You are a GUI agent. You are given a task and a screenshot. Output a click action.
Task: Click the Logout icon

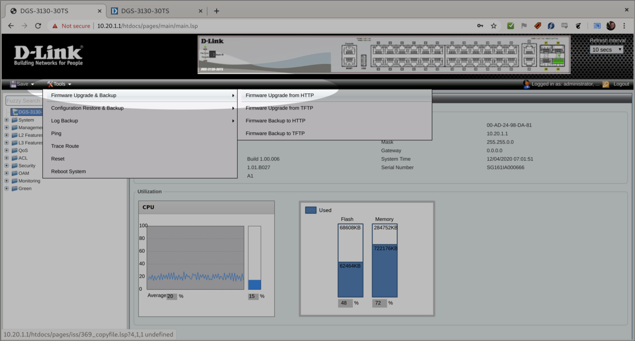tap(605, 84)
